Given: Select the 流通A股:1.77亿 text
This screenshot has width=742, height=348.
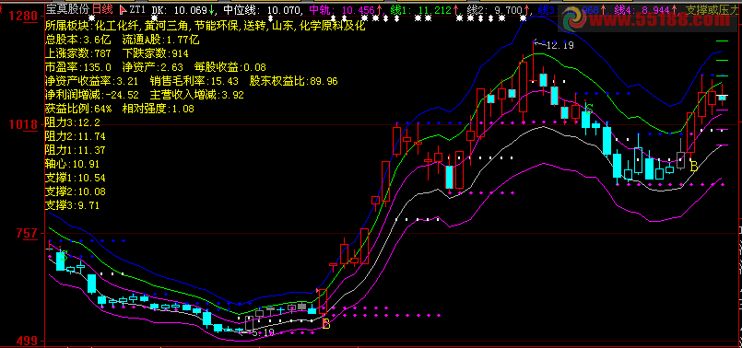Looking at the screenshot, I should [161, 40].
